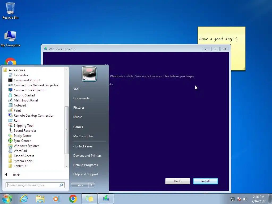Open Sound Recorder
This screenshot has width=272, height=204.
25,130
